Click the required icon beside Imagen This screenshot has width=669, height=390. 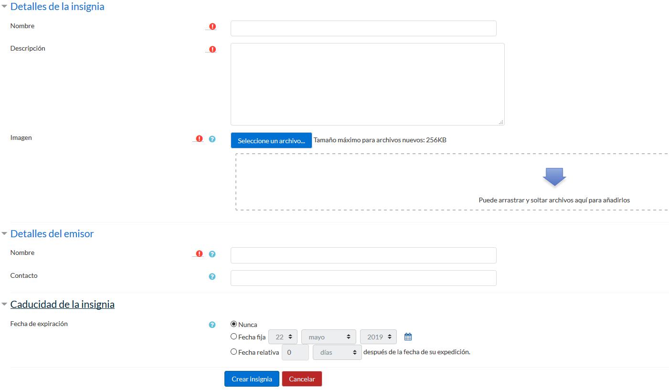[x=200, y=138]
